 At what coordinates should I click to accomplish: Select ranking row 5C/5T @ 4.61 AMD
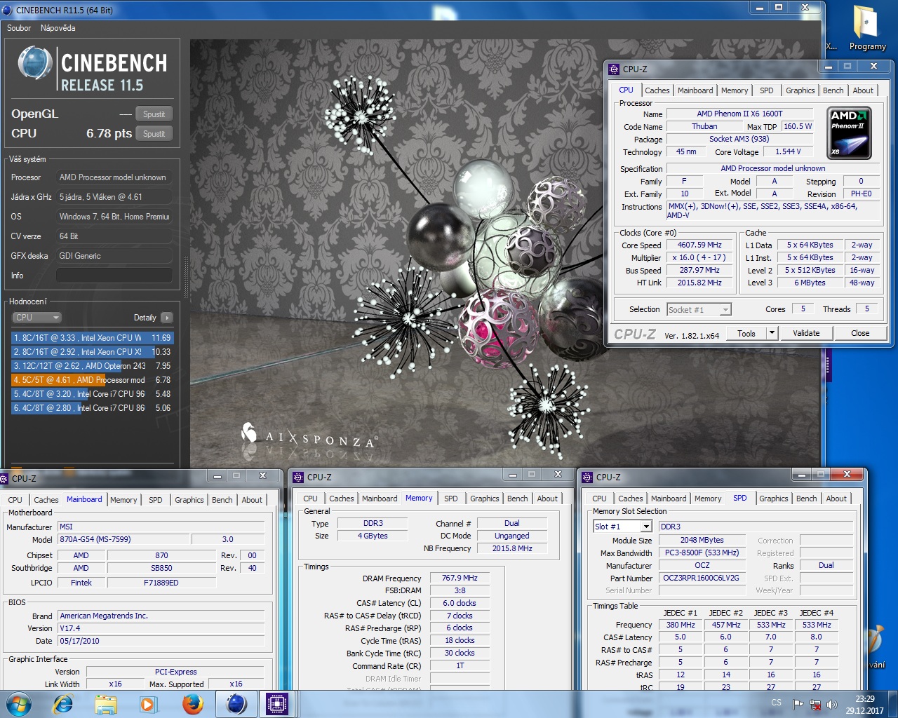(x=92, y=380)
